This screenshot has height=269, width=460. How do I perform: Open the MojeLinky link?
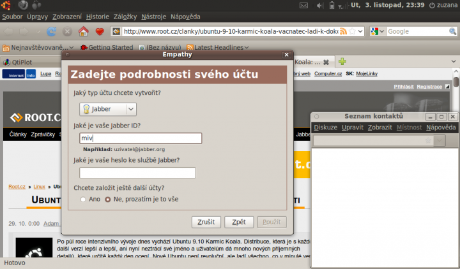click(367, 74)
